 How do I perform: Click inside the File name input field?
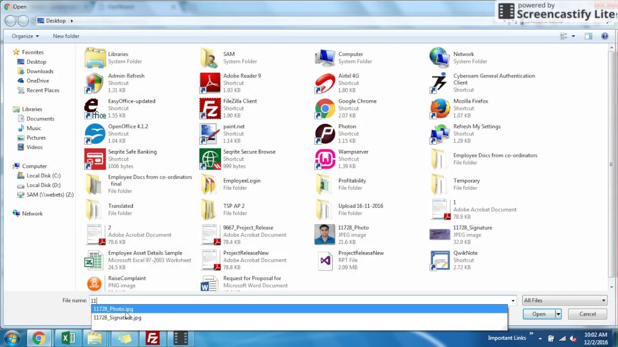click(299, 301)
